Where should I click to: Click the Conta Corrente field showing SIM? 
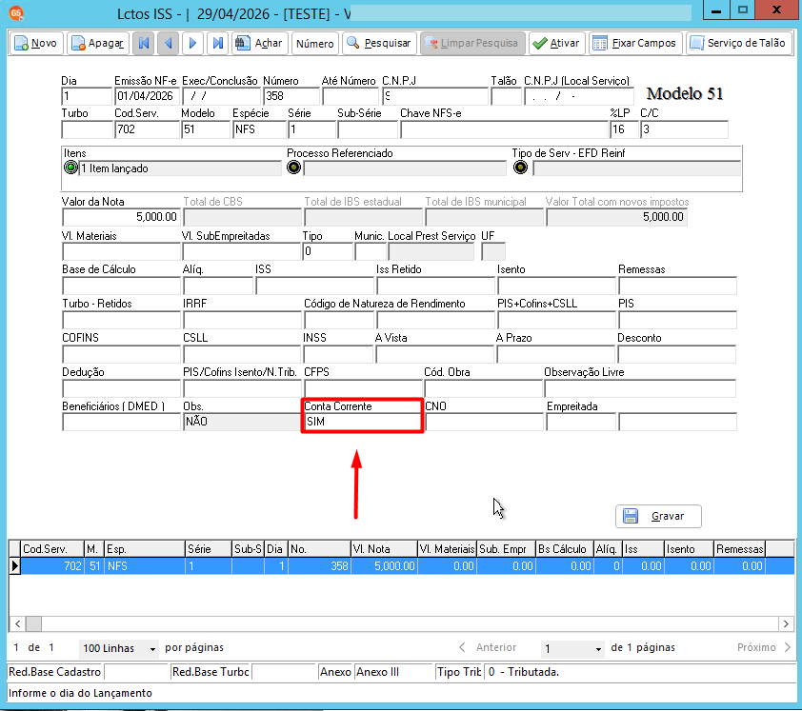click(363, 422)
